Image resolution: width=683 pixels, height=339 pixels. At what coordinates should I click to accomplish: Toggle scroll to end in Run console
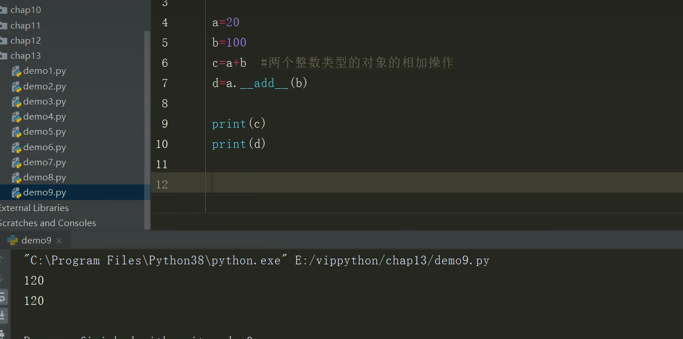3,315
